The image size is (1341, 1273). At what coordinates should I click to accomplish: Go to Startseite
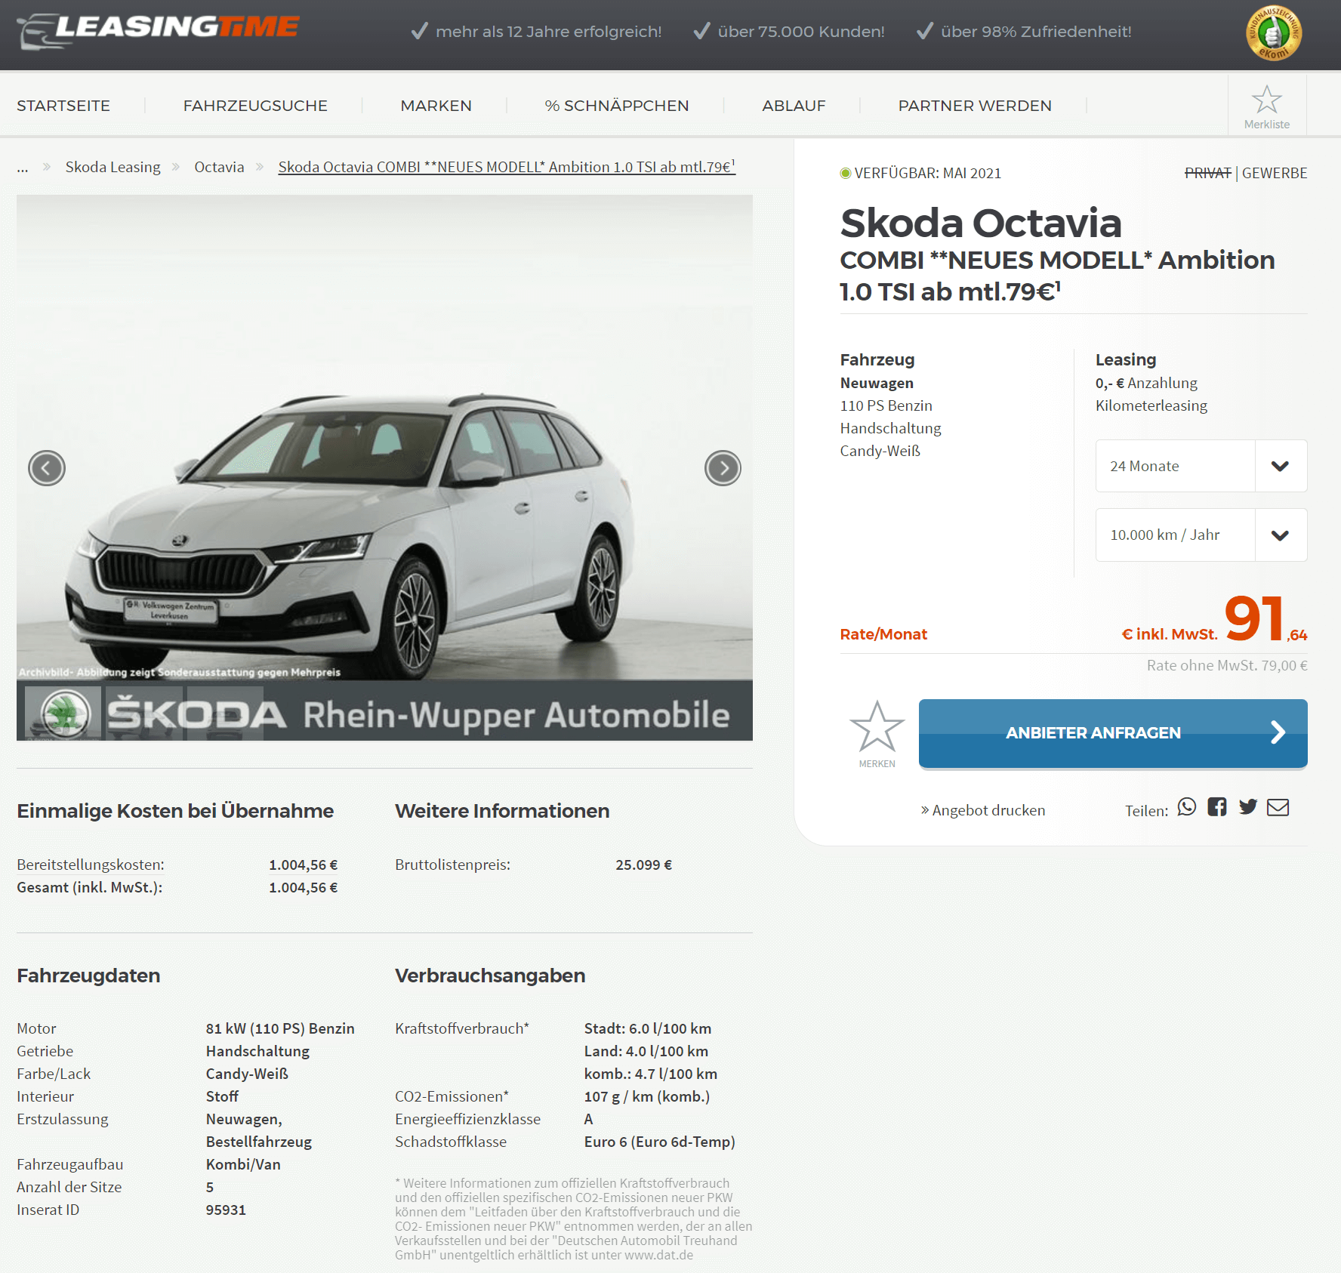pyautogui.click(x=63, y=106)
